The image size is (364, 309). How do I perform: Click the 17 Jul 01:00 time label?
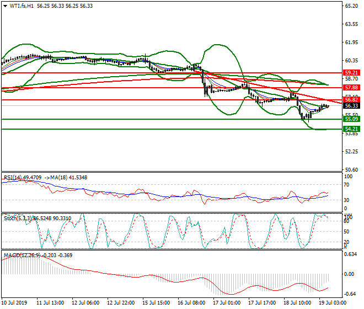click(x=227, y=303)
